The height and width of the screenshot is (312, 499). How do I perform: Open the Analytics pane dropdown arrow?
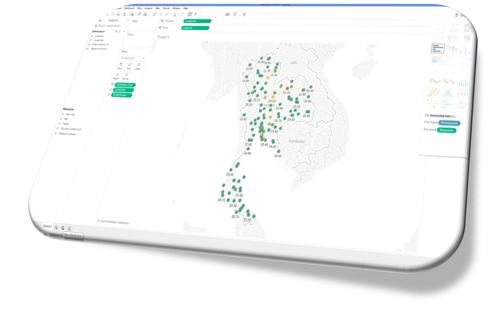[128, 20]
